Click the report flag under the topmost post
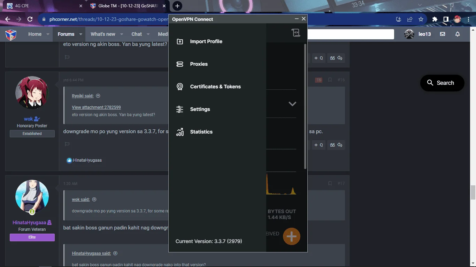 pyautogui.click(x=67, y=57)
